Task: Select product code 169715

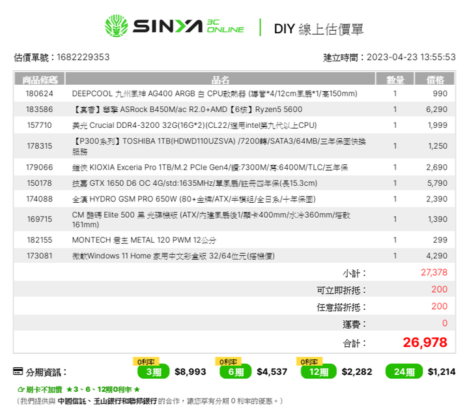Action: click(x=40, y=219)
